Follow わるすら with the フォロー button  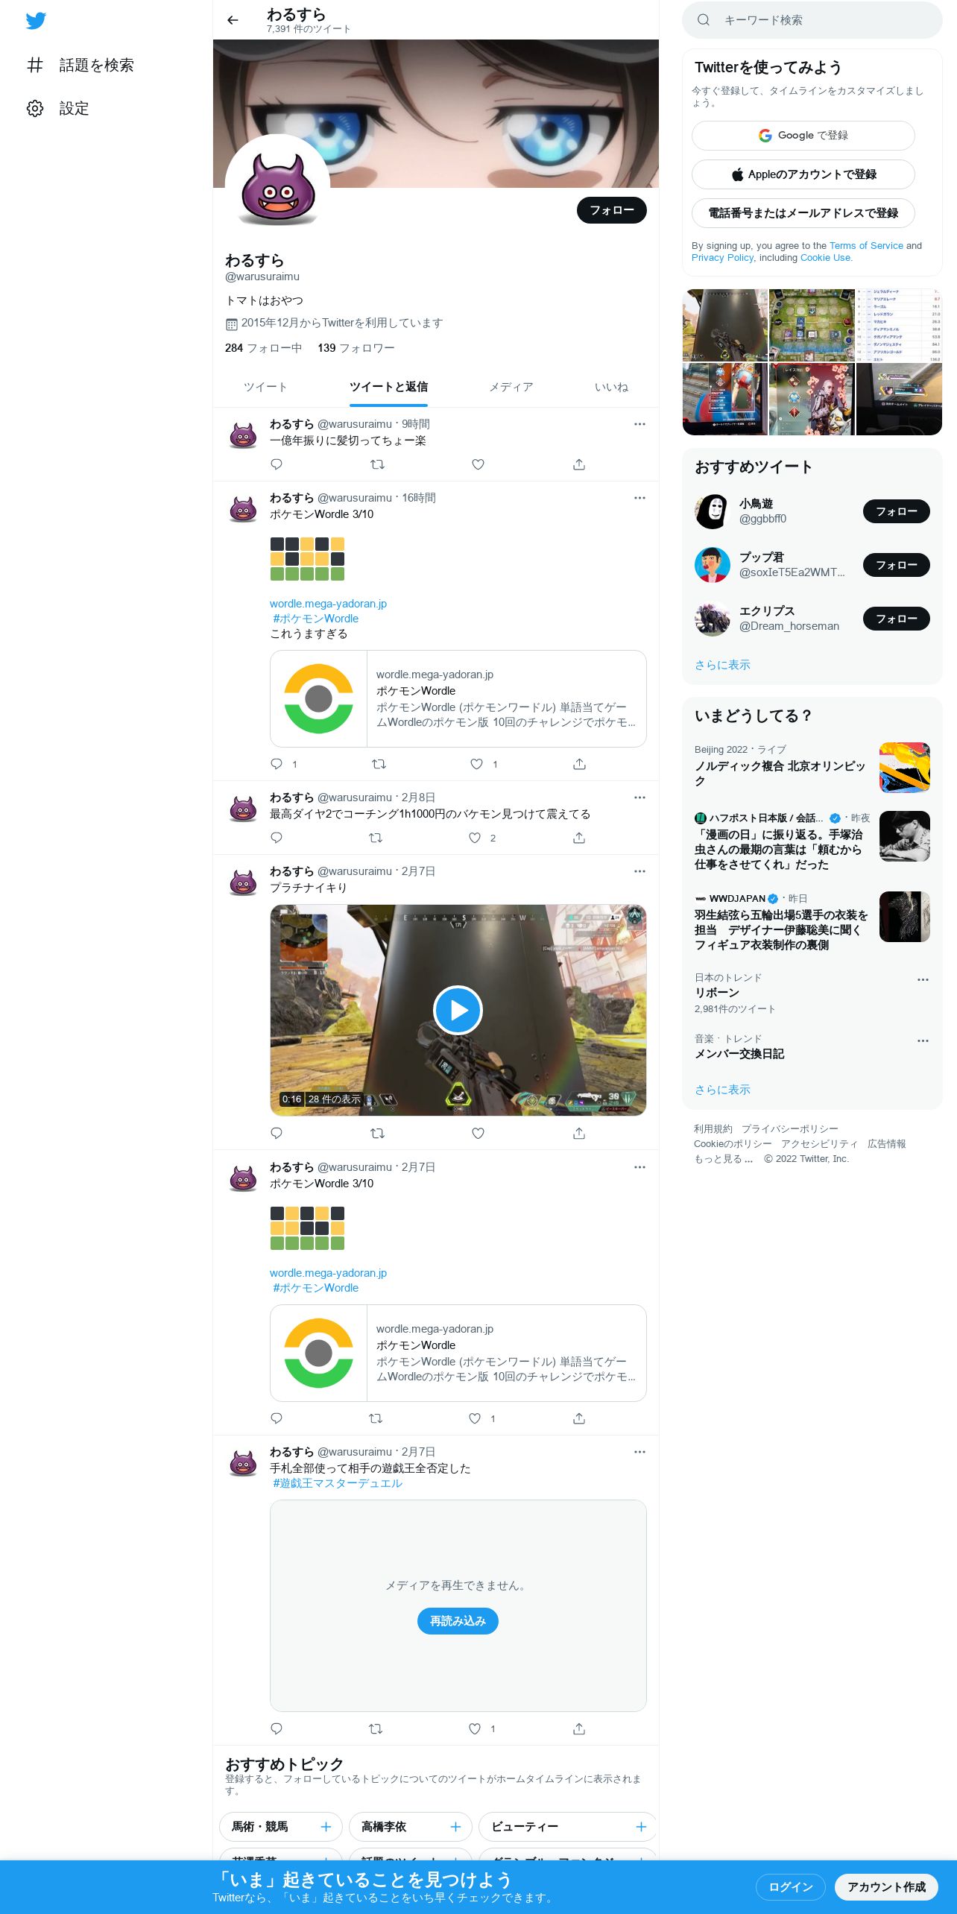(611, 210)
